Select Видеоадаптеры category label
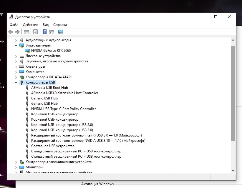Image resolution: width=242 pixels, height=188 pixels. point(38,45)
